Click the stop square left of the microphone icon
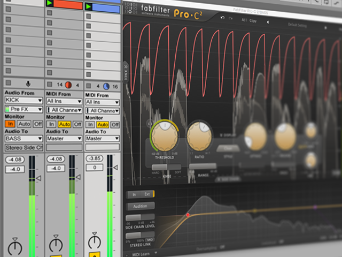This screenshot has width=342, height=257. [x=9, y=83]
